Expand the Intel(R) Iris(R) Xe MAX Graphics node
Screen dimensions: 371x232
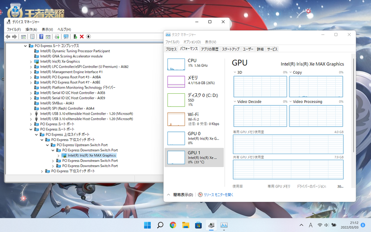pos(58,155)
